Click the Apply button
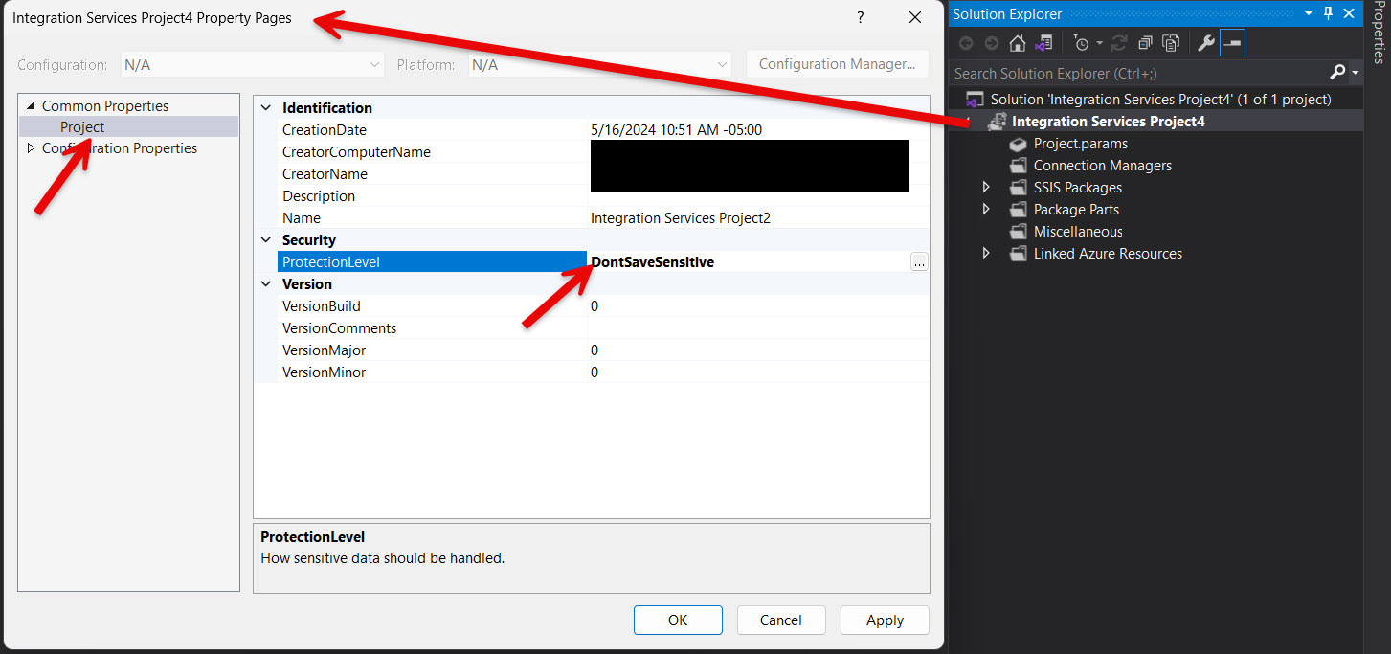 [x=885, y=620]
